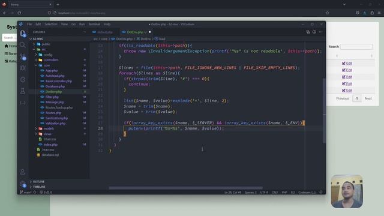Click the notifications bell in status bar
The image size is (384, 216).
click(x=321, y=192)
